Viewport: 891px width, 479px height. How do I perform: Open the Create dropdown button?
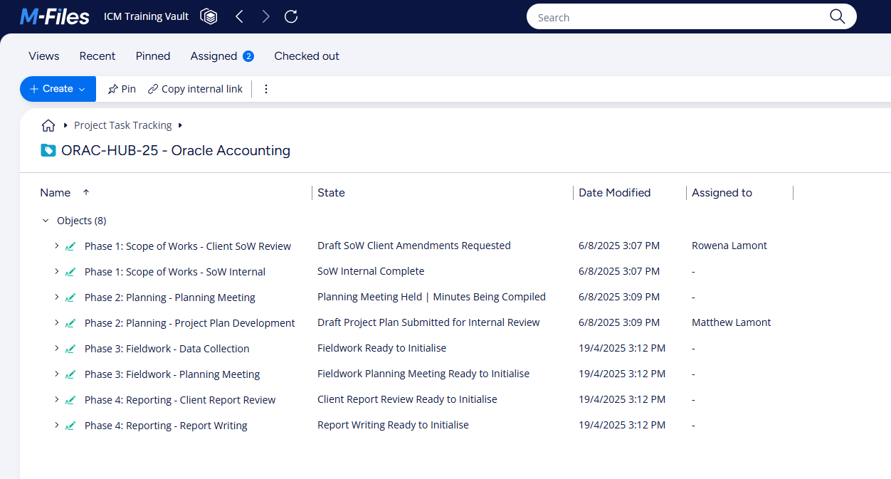[x=58, y=89]
